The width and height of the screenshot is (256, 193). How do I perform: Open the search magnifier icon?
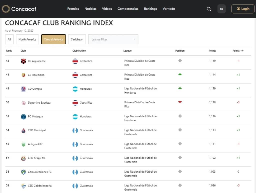tap(209, 9)
